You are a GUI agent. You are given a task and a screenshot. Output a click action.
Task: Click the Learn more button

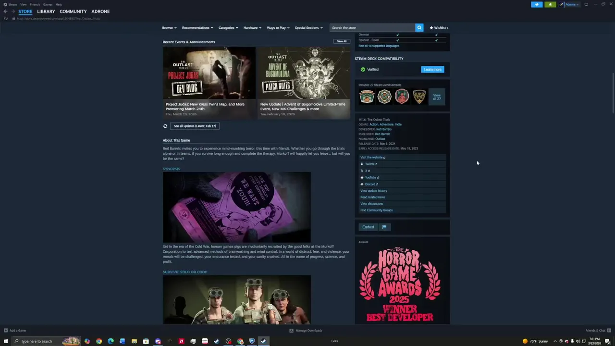[x=432, y=70]
